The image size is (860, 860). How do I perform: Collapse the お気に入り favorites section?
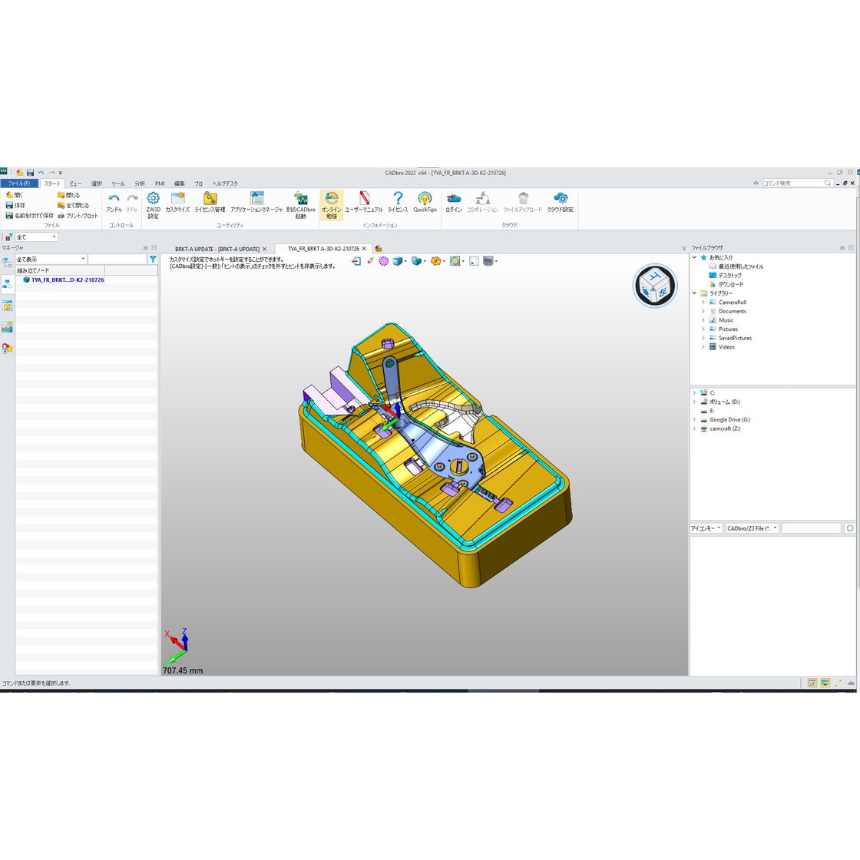pyautogui.click(x=693, y=258)
